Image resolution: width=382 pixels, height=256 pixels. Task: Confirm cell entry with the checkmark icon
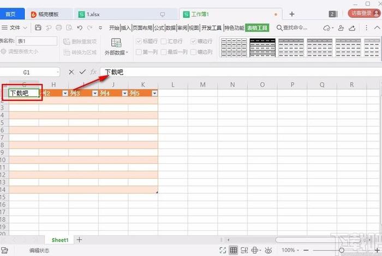pos(82,72)
